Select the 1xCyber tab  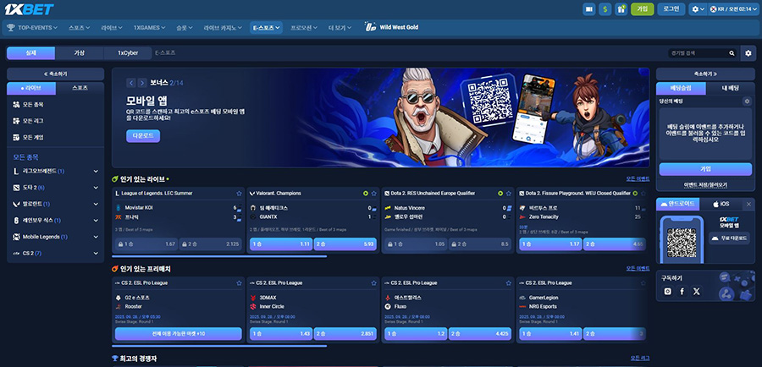[x=128, y=53]
